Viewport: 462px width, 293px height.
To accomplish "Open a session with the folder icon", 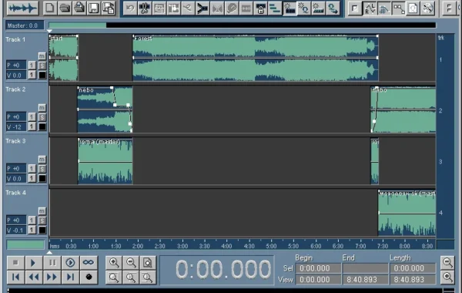I will pyautogui.click(x=65, y=8).
